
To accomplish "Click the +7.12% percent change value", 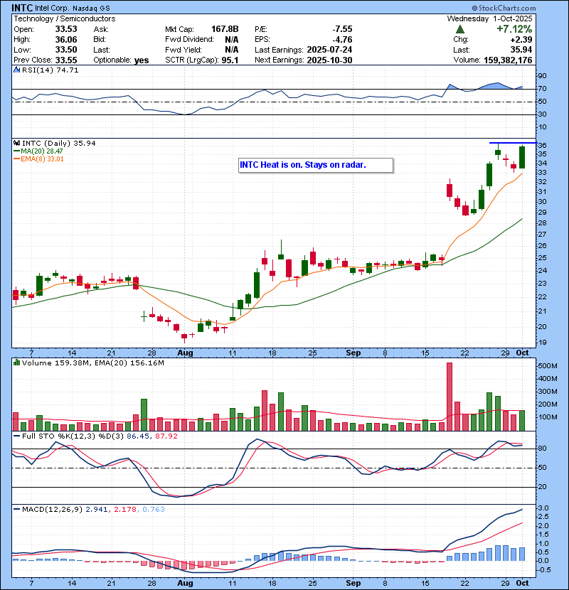I will [x=514, y=29].
